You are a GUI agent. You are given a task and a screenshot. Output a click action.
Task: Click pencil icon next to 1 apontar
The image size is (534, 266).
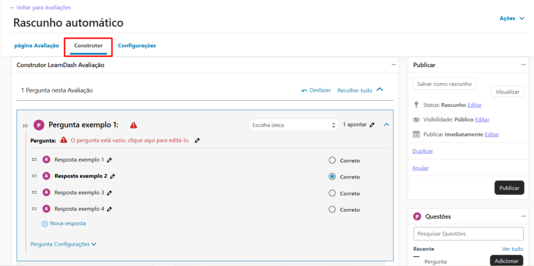click(x=372, y=125)
